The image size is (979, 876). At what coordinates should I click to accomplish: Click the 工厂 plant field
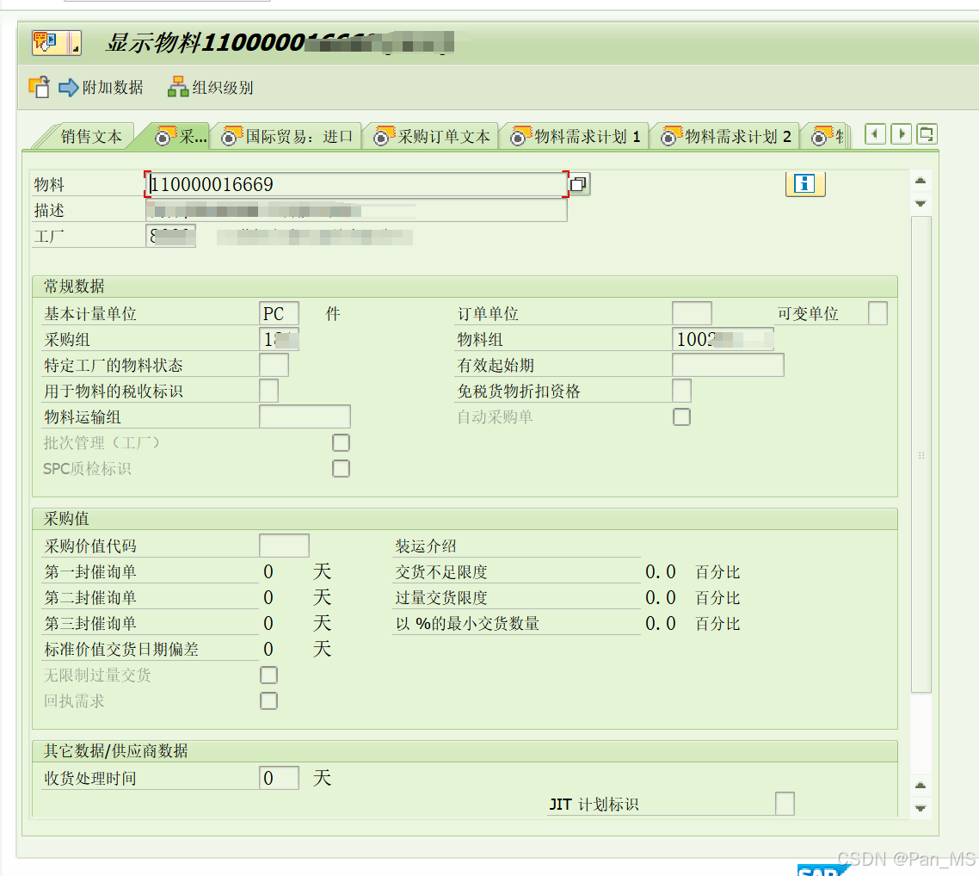[170, 236]
